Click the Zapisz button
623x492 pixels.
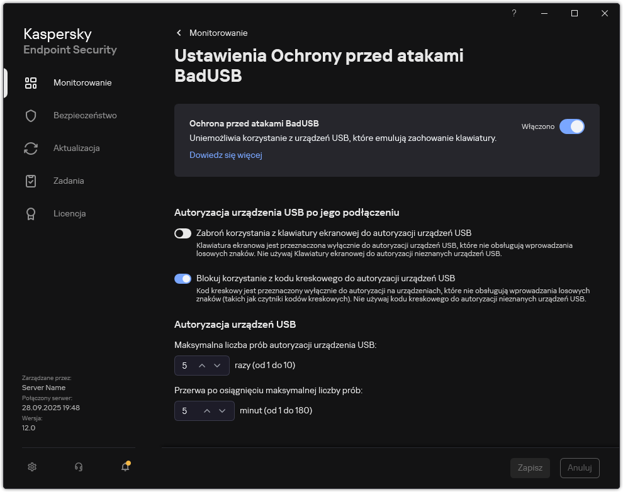pos(530,467)
